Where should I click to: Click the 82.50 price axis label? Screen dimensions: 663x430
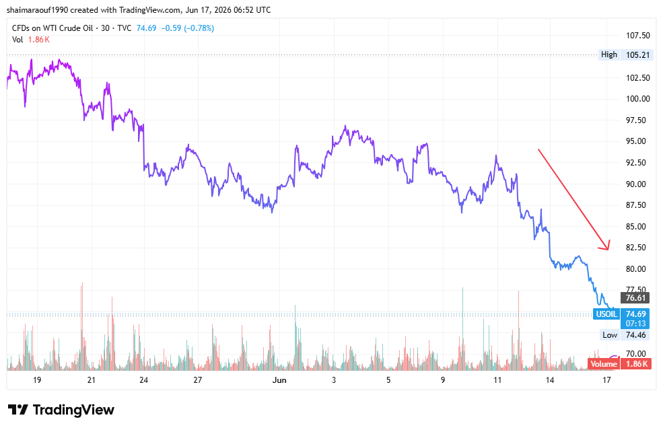pos(637,248)
